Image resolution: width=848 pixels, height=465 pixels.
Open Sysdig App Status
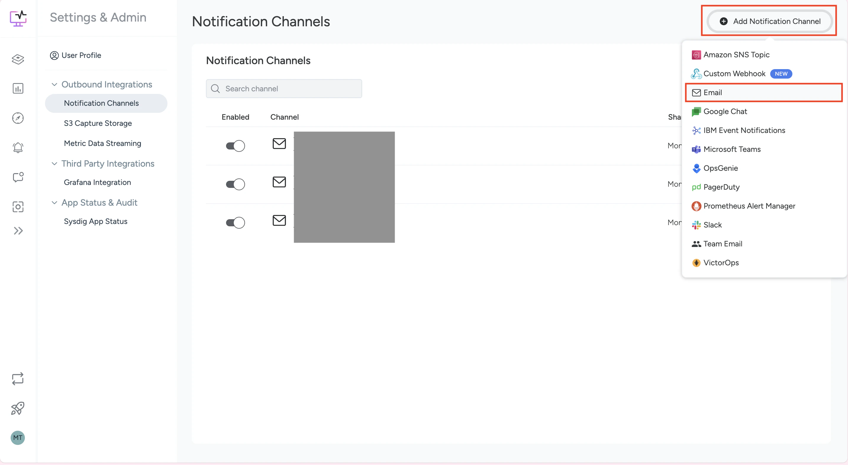click(x=96, y=222)
